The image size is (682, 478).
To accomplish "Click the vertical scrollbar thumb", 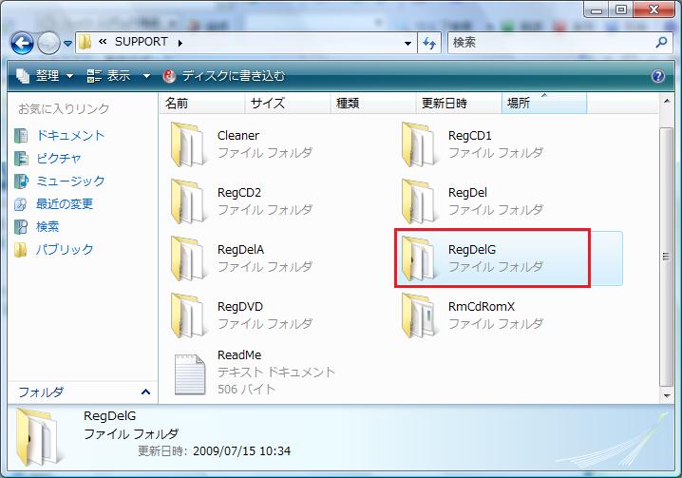I will pyautogui.click(x=666, y=257).
